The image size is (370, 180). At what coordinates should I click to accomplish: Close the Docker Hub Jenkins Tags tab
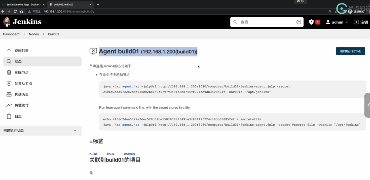point(44,5)
